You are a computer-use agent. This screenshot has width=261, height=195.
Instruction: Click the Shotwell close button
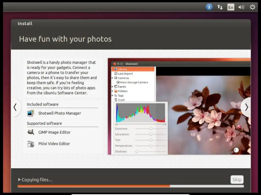tap(114, 64)
